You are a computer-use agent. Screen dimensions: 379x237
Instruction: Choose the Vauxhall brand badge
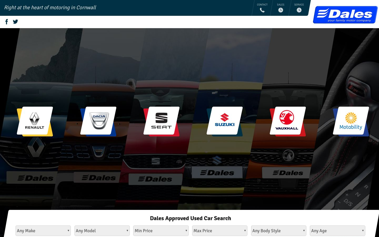coord(288,121)
